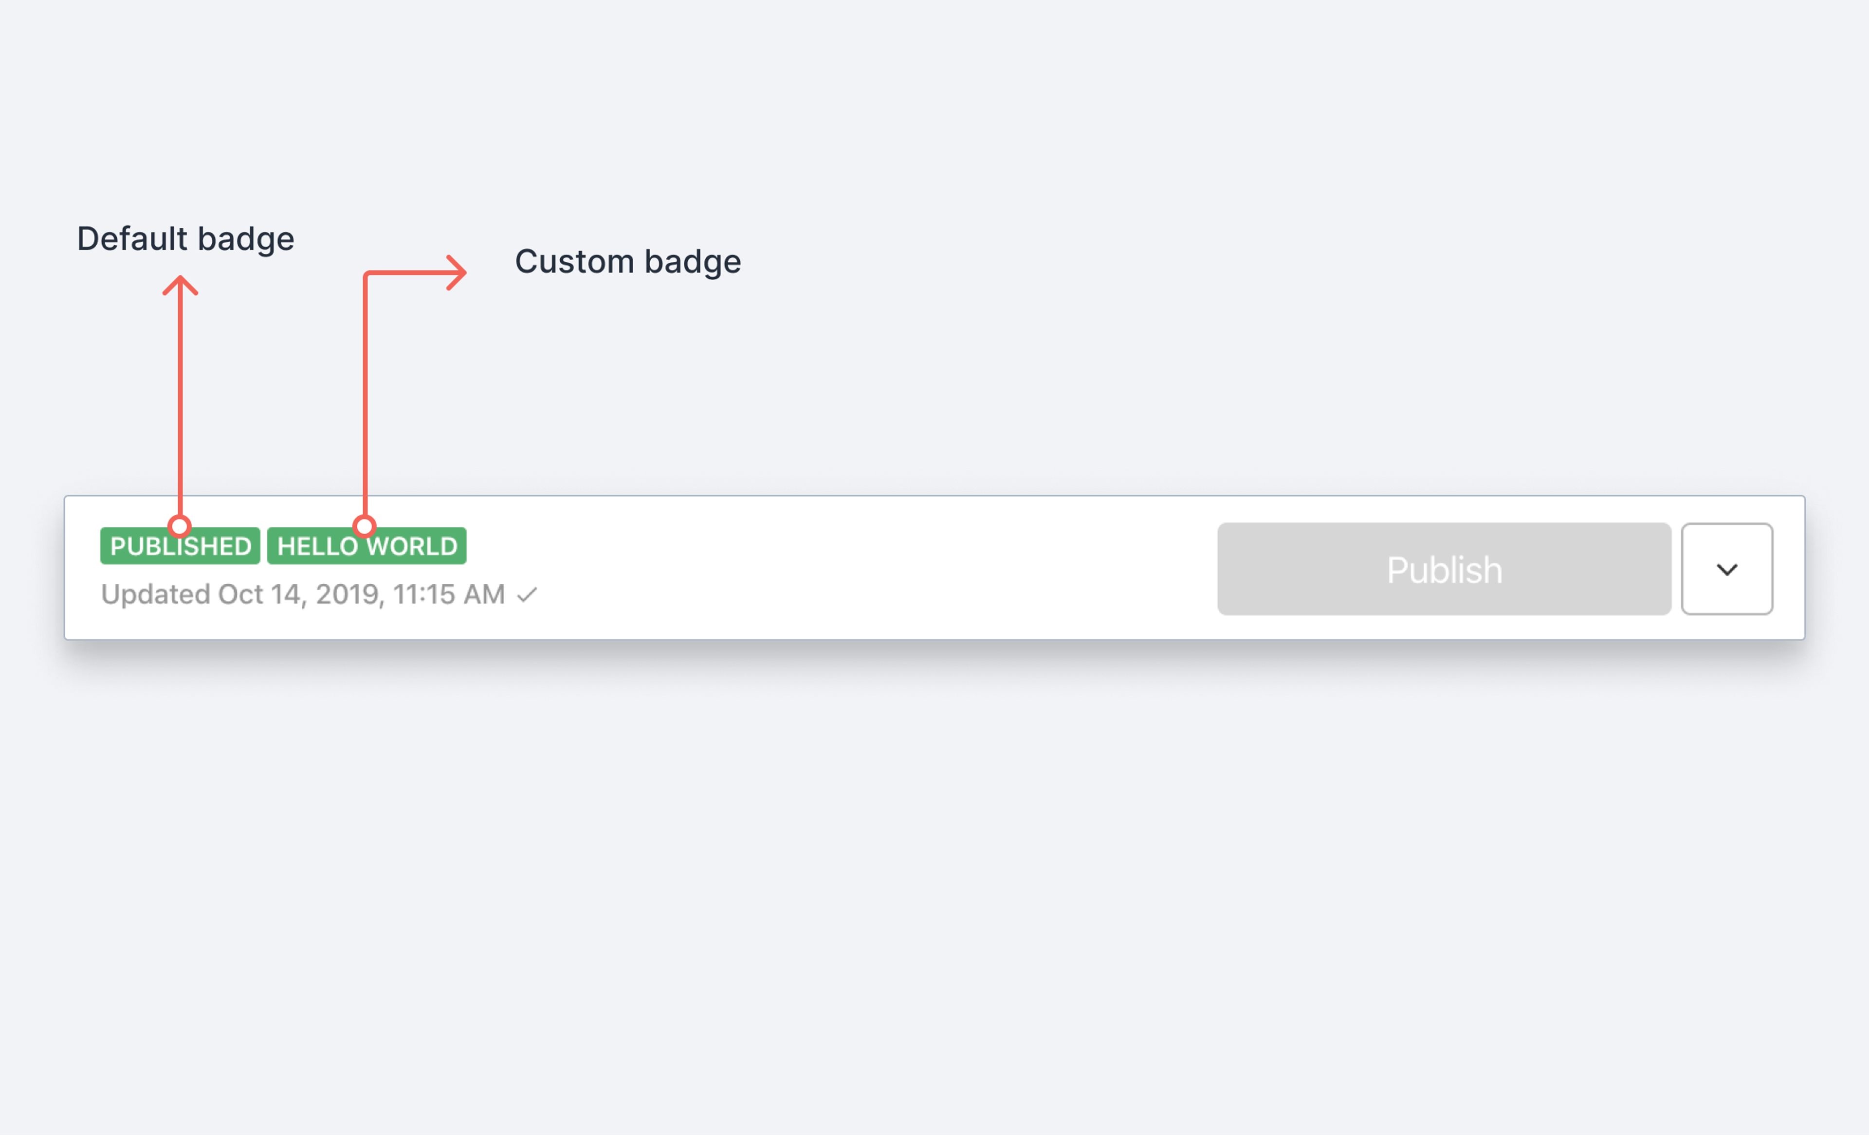The height and width of the screenshot is (1135, 1869).
Task: Click the red circle marker on PUBLISHED badge
Action: [180, 525]
